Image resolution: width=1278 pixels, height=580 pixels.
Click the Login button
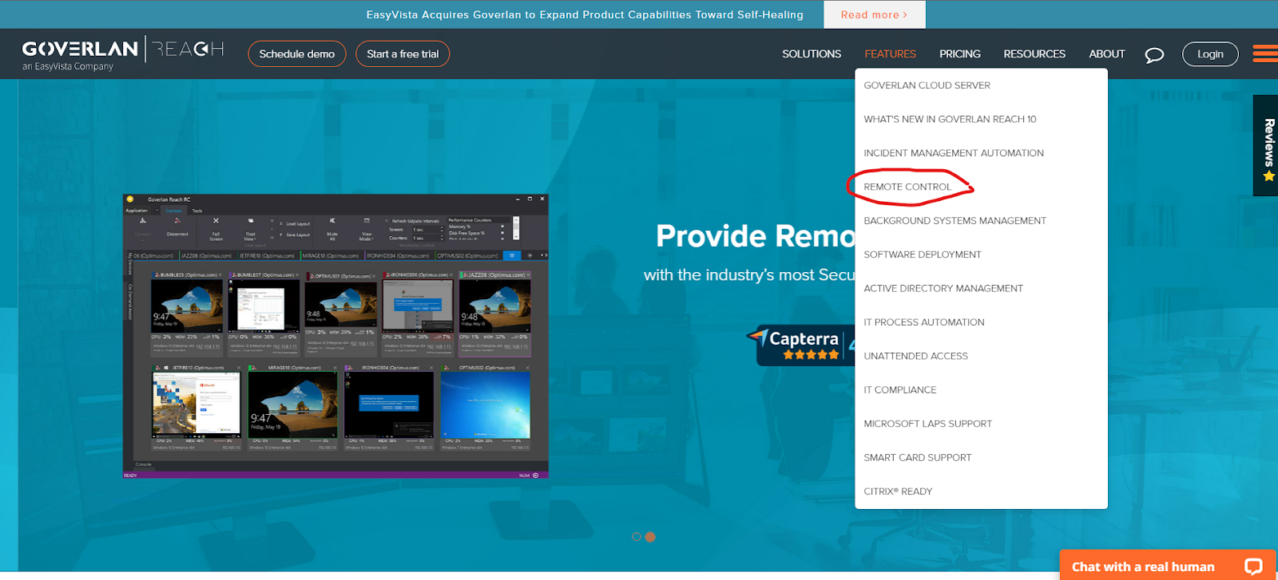pyautogui.click(x=1210, y=54)
